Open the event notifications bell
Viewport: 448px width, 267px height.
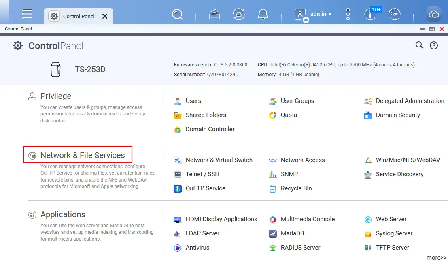click(x=263, y=14)
